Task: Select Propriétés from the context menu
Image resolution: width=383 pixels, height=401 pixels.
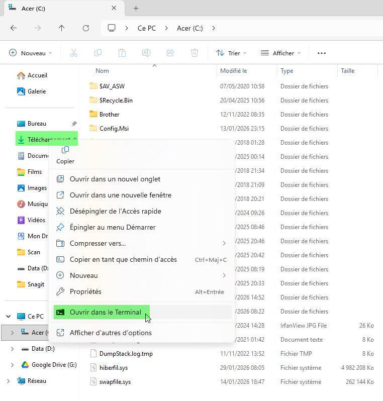Action: coord(85,291)
